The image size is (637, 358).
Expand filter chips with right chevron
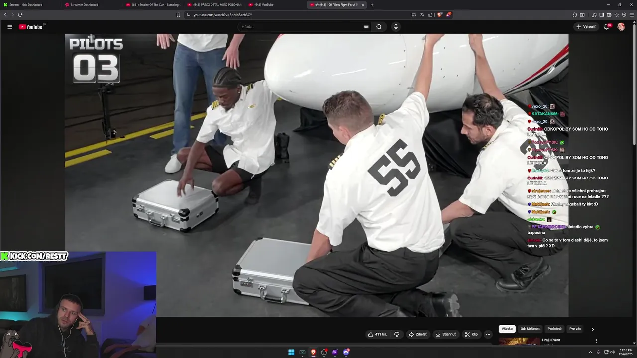point(592,329)
